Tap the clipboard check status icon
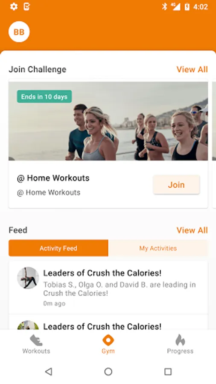 point(27,6)
